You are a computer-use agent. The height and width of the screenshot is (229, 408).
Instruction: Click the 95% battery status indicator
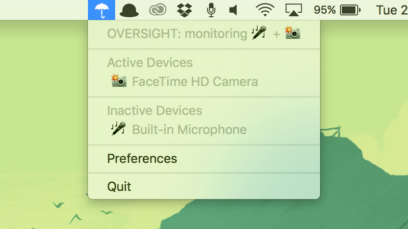pyautogui.click(x=337, y=10)
